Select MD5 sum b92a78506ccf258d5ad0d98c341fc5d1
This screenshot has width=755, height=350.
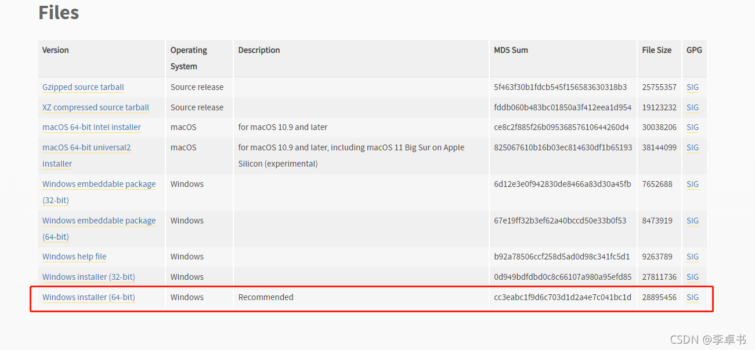click(562, 257)
